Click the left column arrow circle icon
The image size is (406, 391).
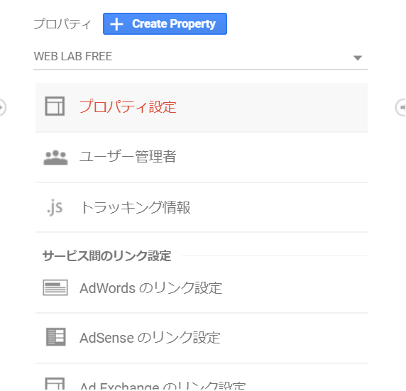pos(2,107)
